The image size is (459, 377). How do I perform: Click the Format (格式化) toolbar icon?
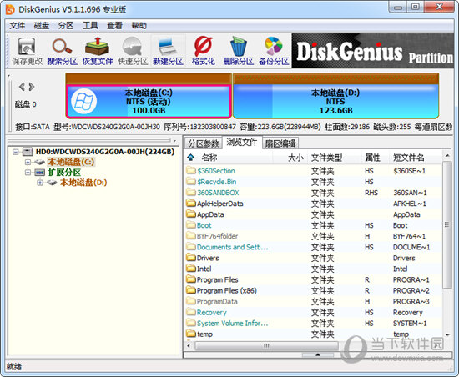(x=203, y=51)
